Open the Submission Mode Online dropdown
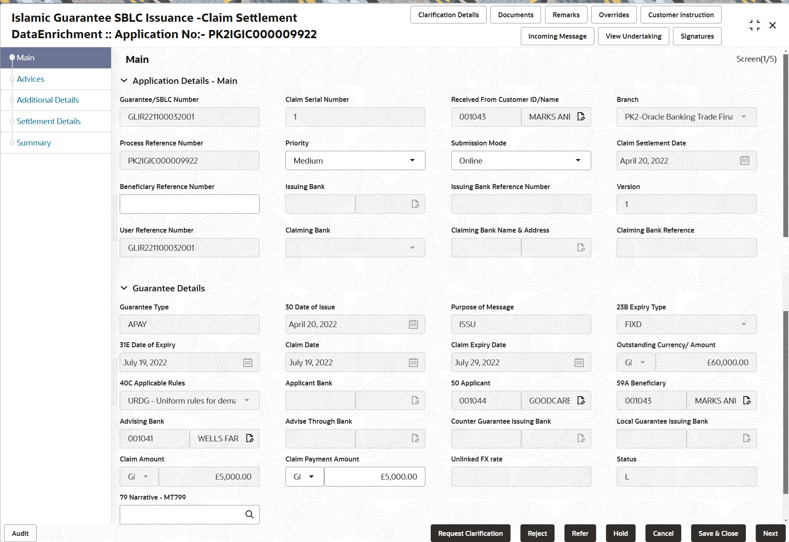The height and width of the screenshot is (542, 789). click(521, 161)
